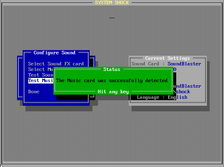The height and width of the screenshot is (167, 224).
Task: Click the 'Current Settings' panel title
Action: pyautogui.click(x=167, y=58)
